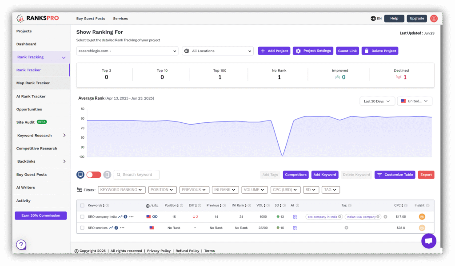Add tag plus icon in SEO company India row
This screenshot has height=266, width=455.
point(385,216)
